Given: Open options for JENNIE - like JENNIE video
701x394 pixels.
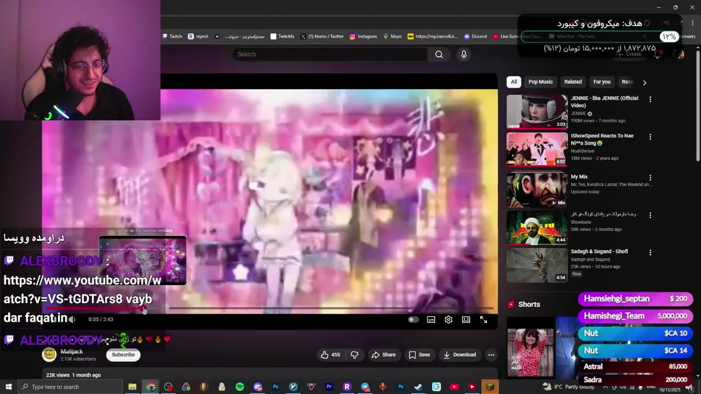Looking at the screenshot, I should point(650,99).
